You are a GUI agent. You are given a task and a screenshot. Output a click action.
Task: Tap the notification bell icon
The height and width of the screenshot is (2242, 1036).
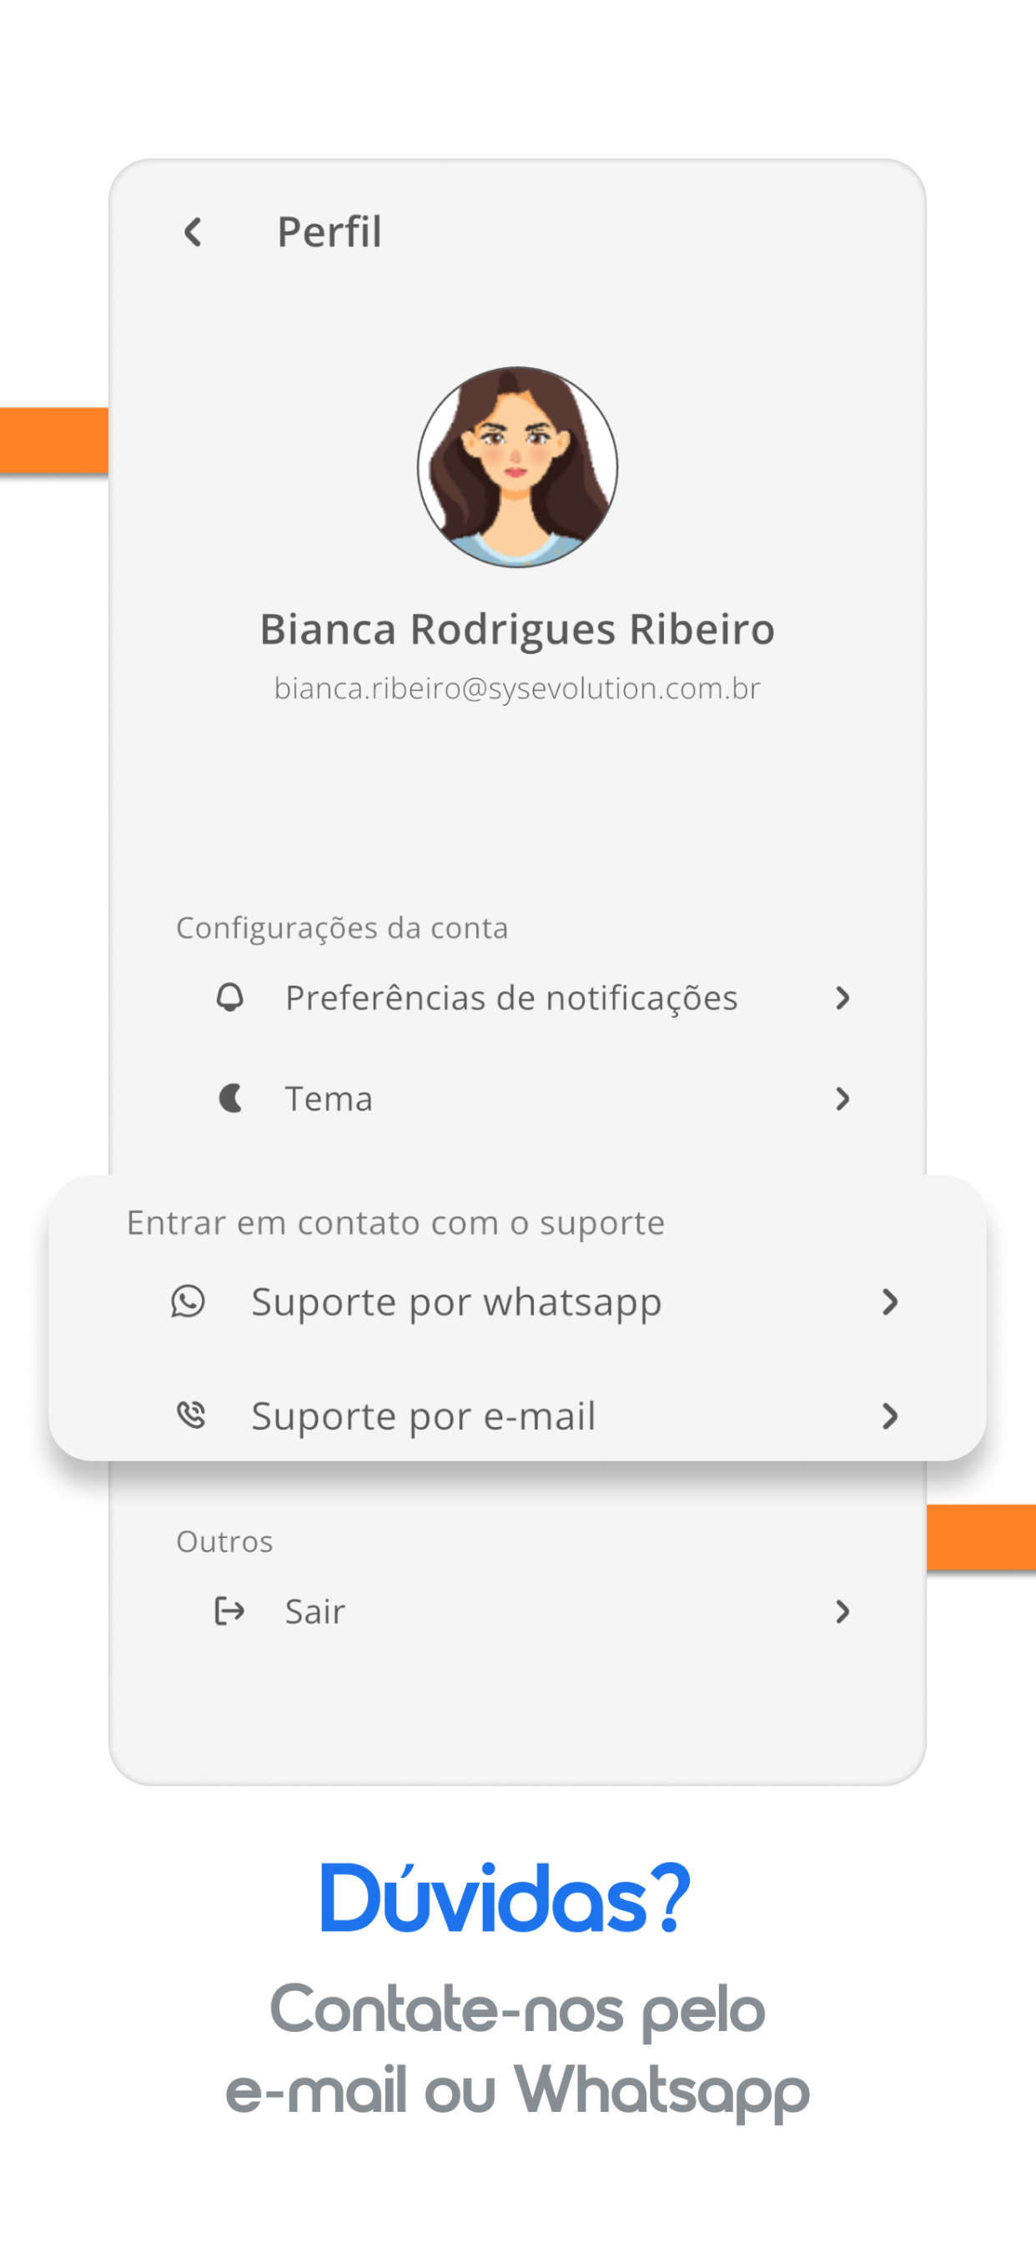[x=230, y=998]
